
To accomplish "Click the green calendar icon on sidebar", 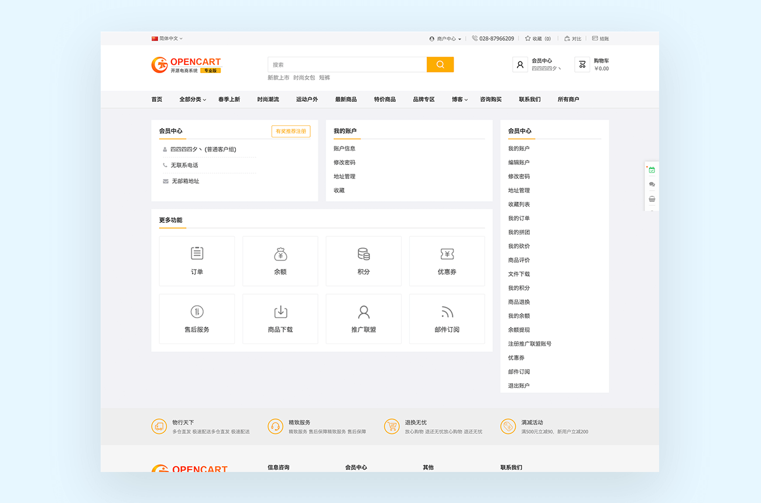I will click(x=652, y=170).
